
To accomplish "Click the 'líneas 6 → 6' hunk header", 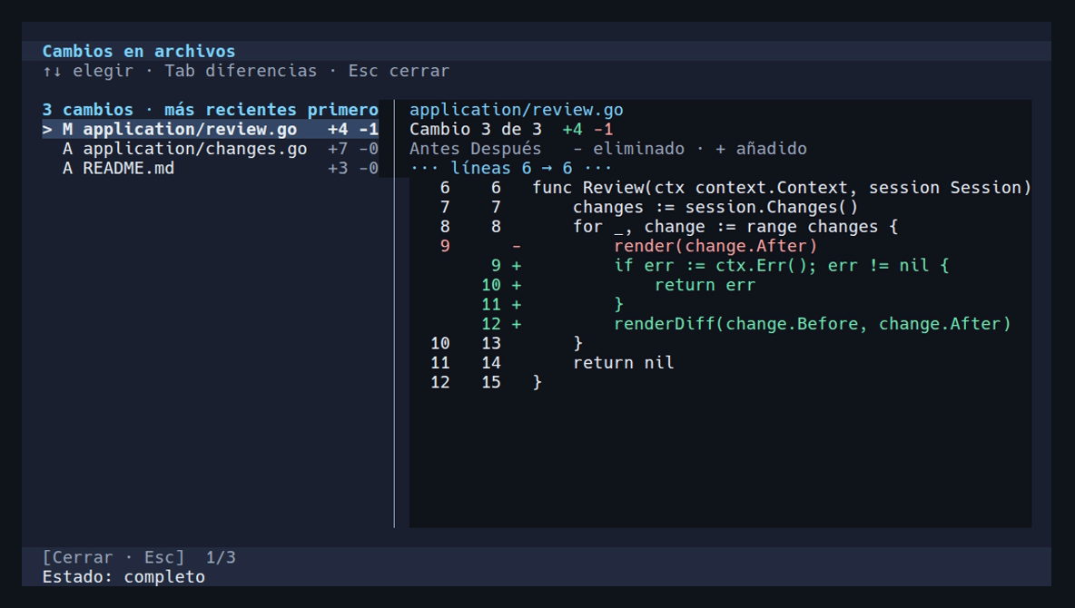I will click(x=511, y=169).
